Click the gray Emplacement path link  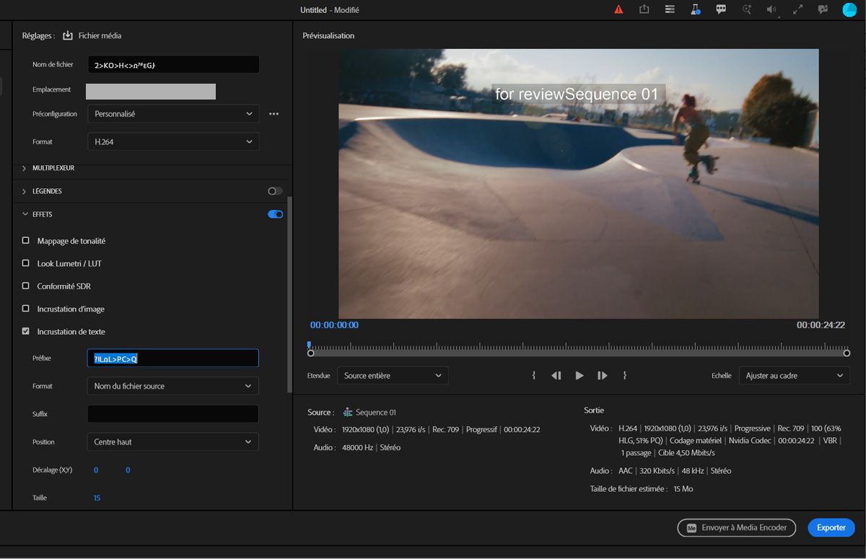[x=151, y=91]
